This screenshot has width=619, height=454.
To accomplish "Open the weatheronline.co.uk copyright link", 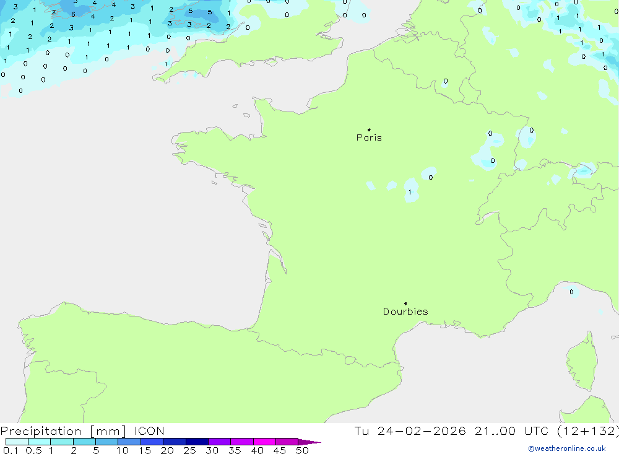I will click(567, 448).
